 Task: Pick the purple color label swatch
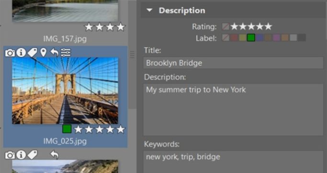[x=276, y=38]
